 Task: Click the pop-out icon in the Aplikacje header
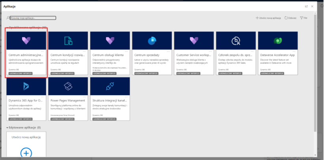click(x=307, y=6)
